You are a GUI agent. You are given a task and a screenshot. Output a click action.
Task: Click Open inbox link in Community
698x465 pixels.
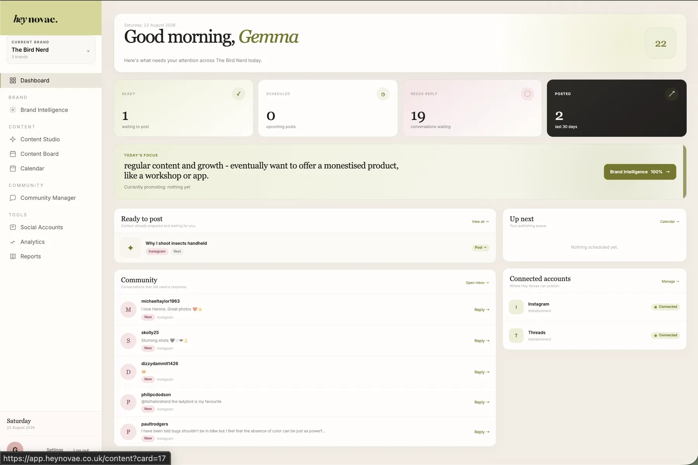point(477,283)
